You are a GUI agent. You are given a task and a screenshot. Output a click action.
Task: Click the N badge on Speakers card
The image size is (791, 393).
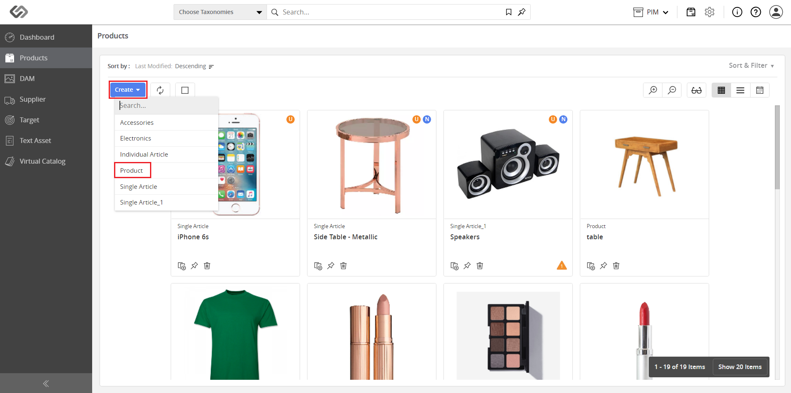tap(563, 119)
